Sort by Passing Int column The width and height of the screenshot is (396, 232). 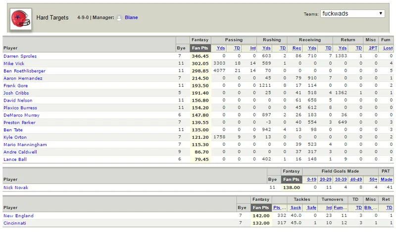tap(253, 48)
